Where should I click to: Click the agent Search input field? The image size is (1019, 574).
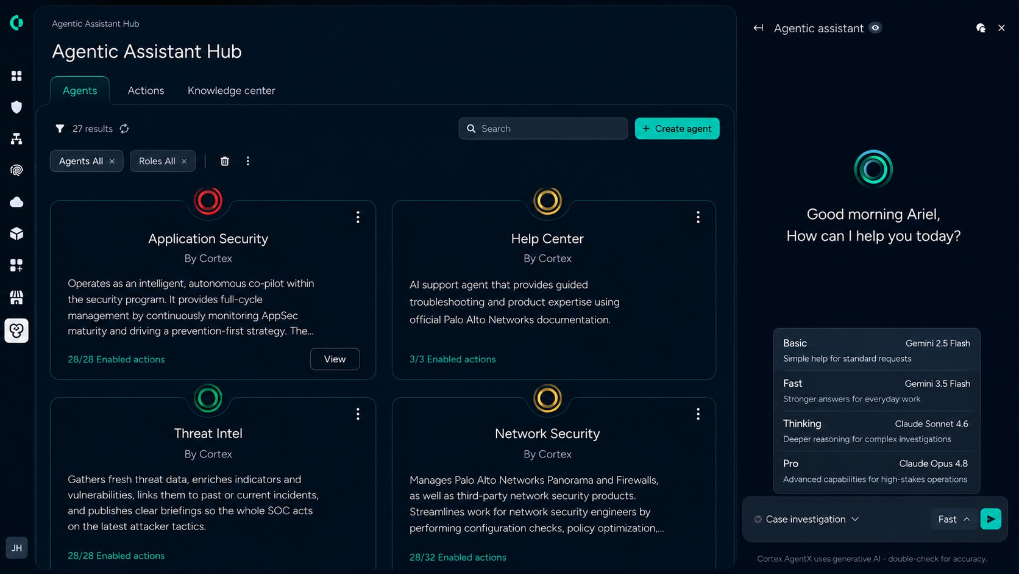543,129
